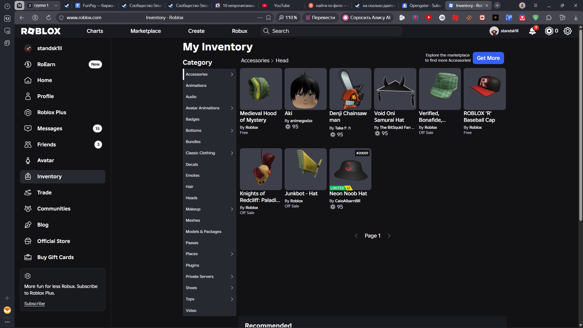Image resolution: width=583 pixels, height=328 pixels.
Task: Select the Badges category
Action: pyautogui.click(x=209, y=119)
